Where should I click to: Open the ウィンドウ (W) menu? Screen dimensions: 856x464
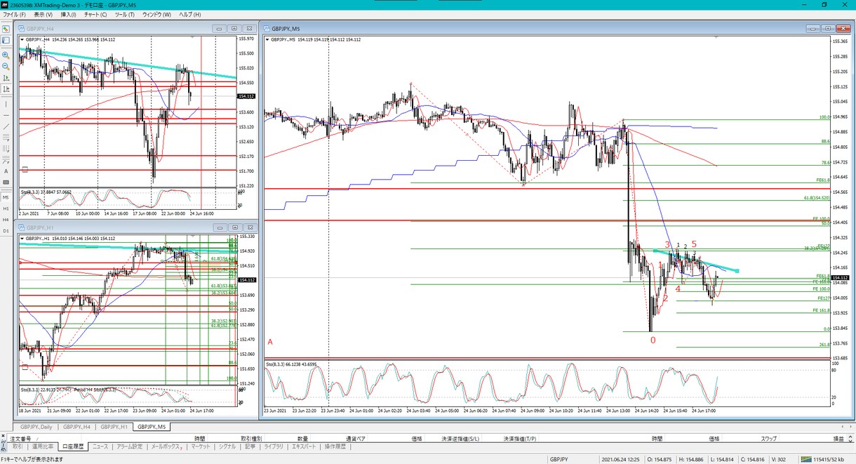pyautogui.click(x=158, y=14)
